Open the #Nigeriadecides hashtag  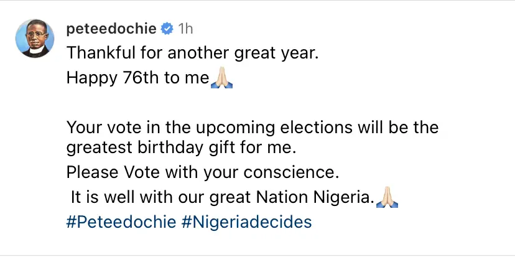tap(246, 222)
